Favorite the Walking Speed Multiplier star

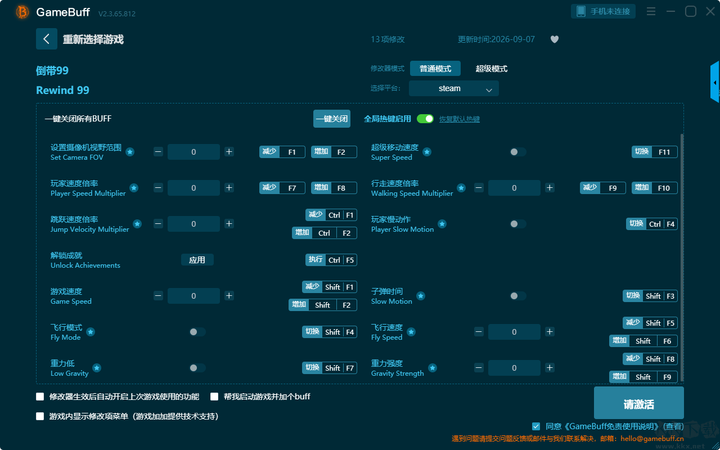(461, 188)
